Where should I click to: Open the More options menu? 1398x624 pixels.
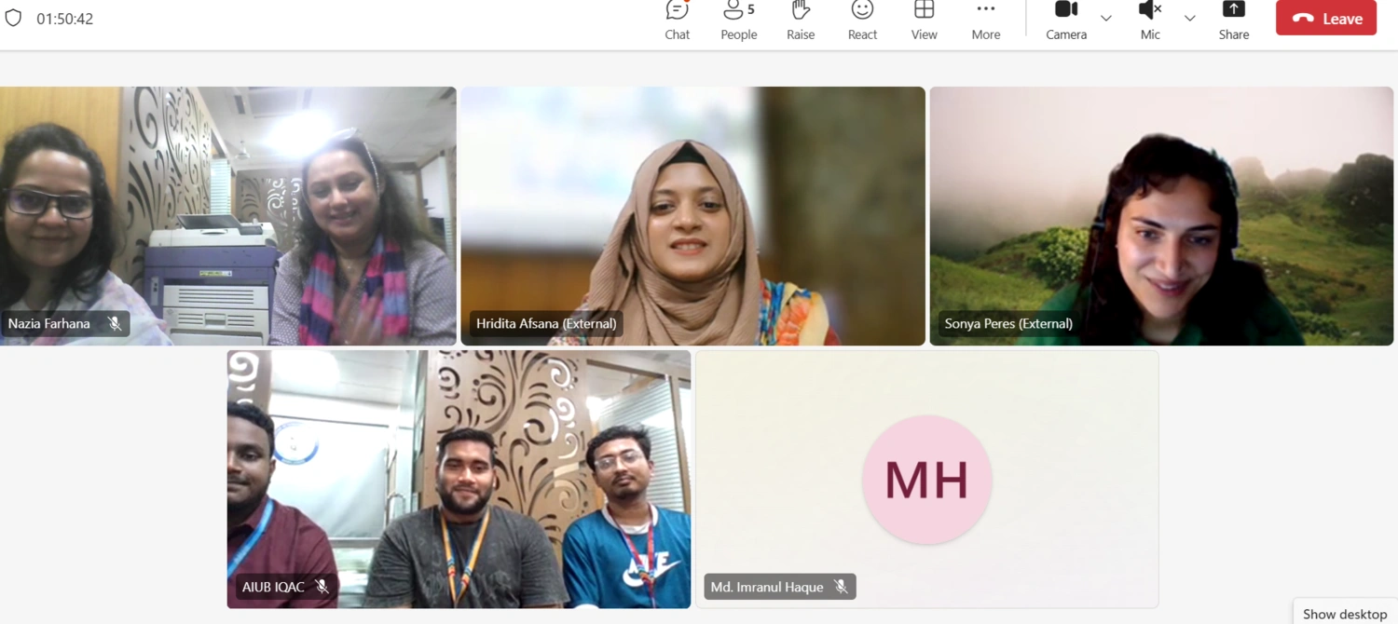click(985, 20)
